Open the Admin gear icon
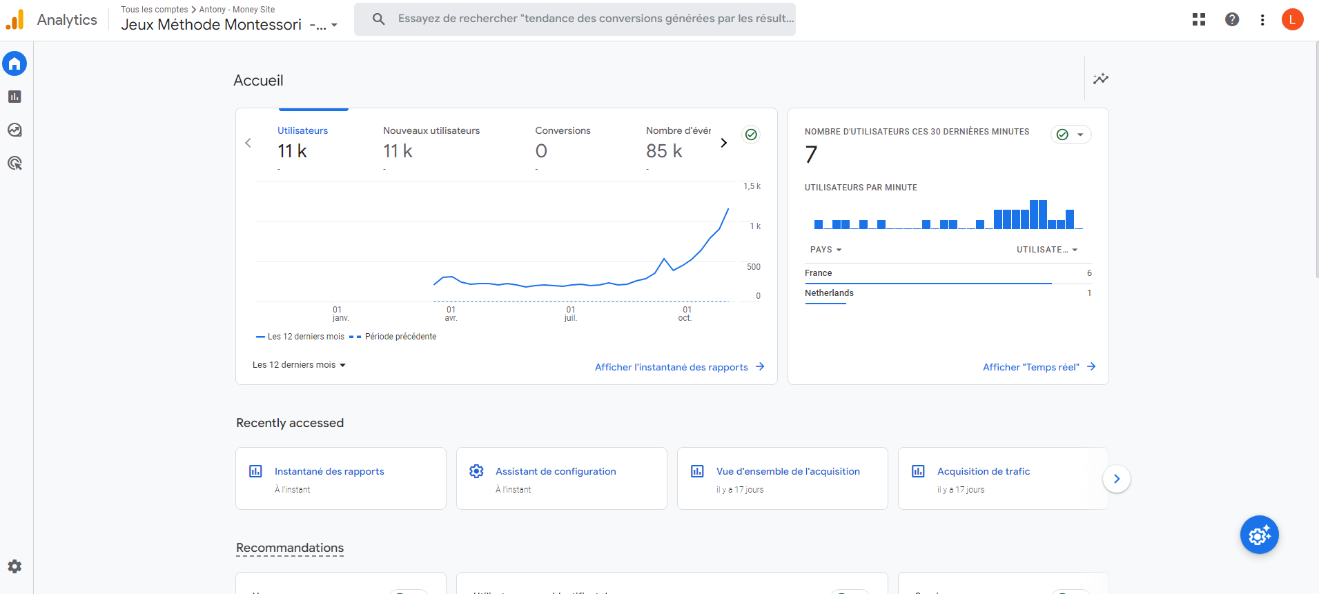The image size is (1319, 594). (14, 566)
